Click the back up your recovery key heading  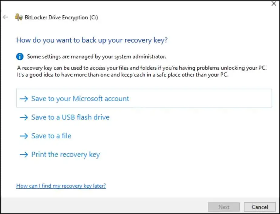[x=92, y=40]
